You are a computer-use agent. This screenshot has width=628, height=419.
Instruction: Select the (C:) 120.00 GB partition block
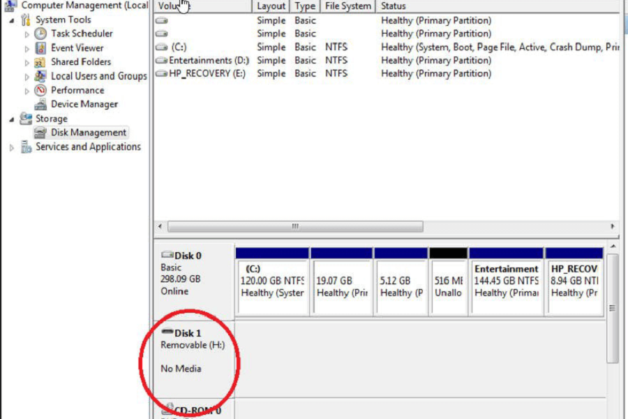coord(272,281)
